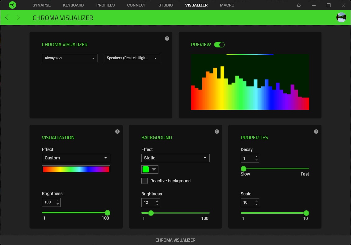Open the Speakers audio device dropdown

(132, 58)
